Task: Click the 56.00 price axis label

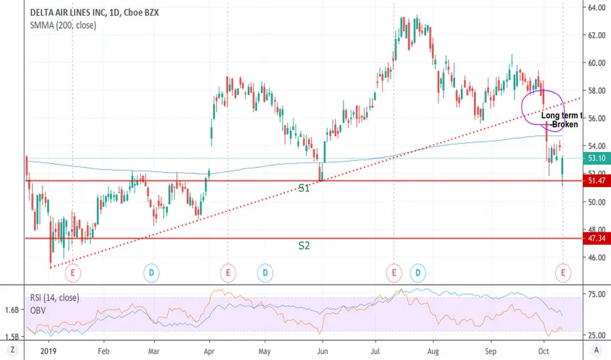Action: click(597, 118)
